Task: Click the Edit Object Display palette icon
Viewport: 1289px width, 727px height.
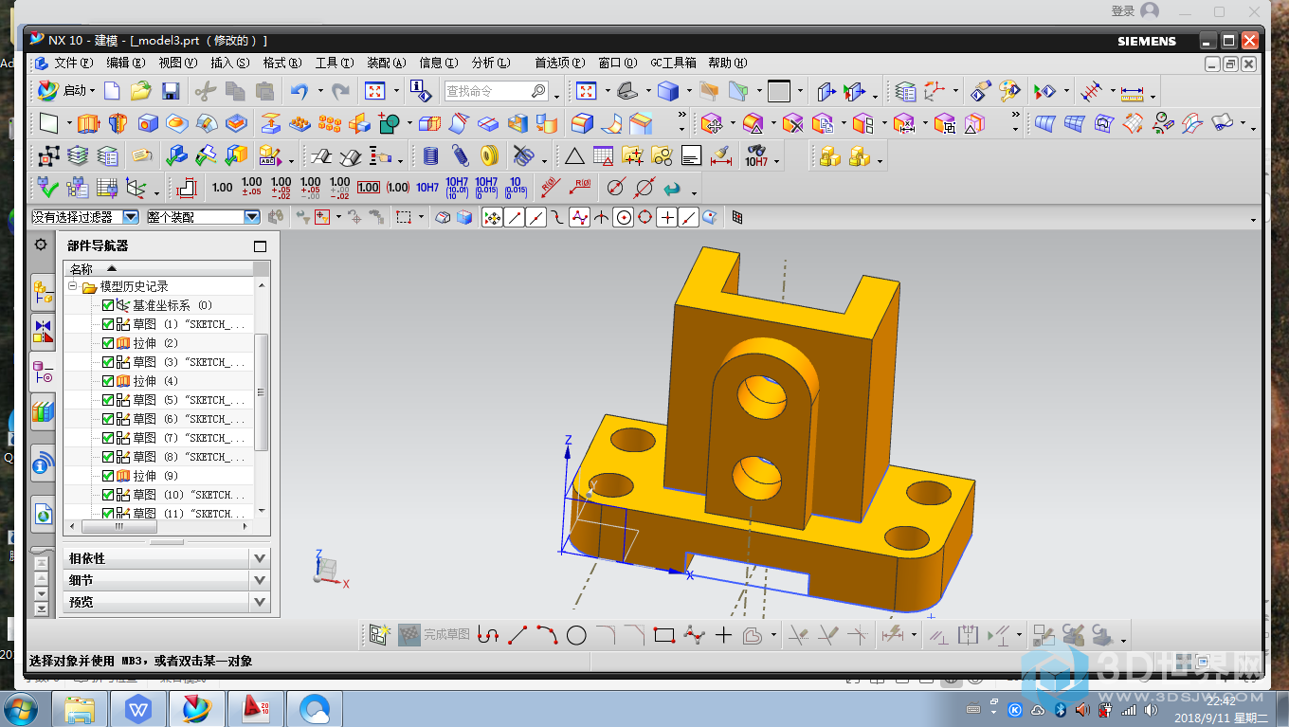Action: click(x=1009, y=91)
